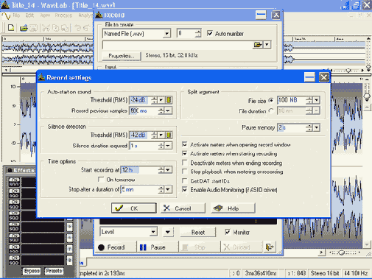Open the File menu
372x279 pixels.
16,15
